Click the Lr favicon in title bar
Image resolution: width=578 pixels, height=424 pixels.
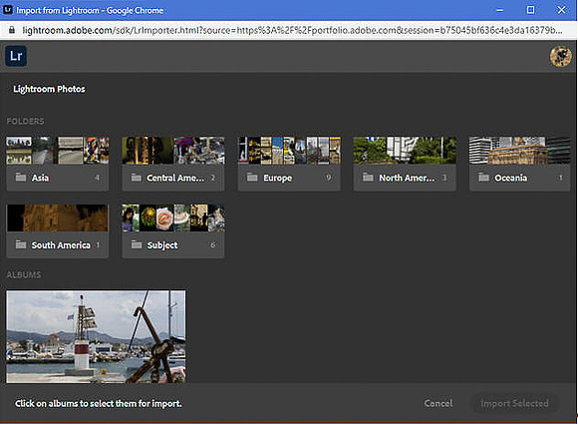(x=7, y=10)
